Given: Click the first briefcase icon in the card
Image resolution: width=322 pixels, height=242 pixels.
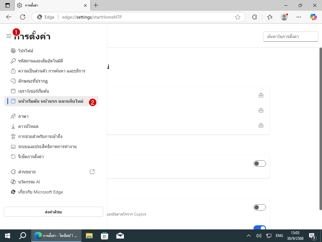Looking at the screenshot, I should pyautogui.click(x=261, y=95).
